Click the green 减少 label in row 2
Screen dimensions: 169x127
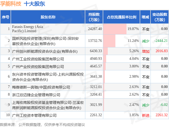tap(145, 41)
